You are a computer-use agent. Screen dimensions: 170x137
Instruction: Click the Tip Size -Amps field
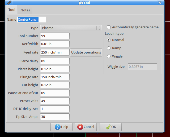point(55,117)
